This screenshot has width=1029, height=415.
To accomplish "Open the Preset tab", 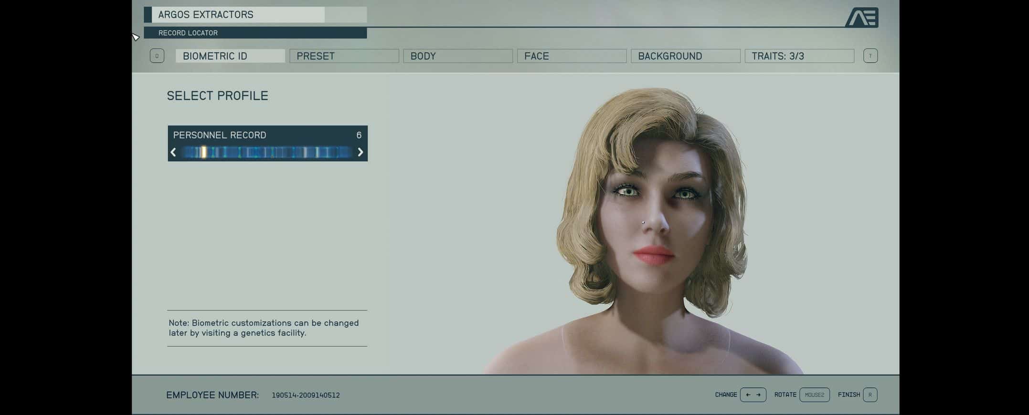I will tap(344, 56).
